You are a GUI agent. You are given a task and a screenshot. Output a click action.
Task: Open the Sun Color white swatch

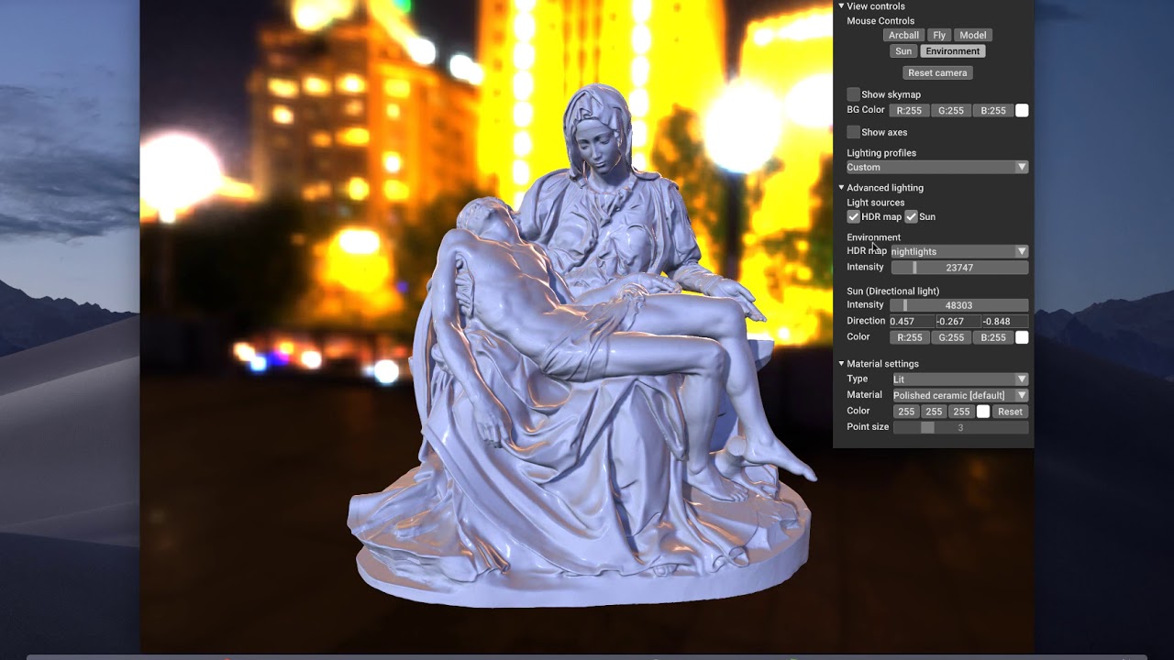[x=1022, y=337]
